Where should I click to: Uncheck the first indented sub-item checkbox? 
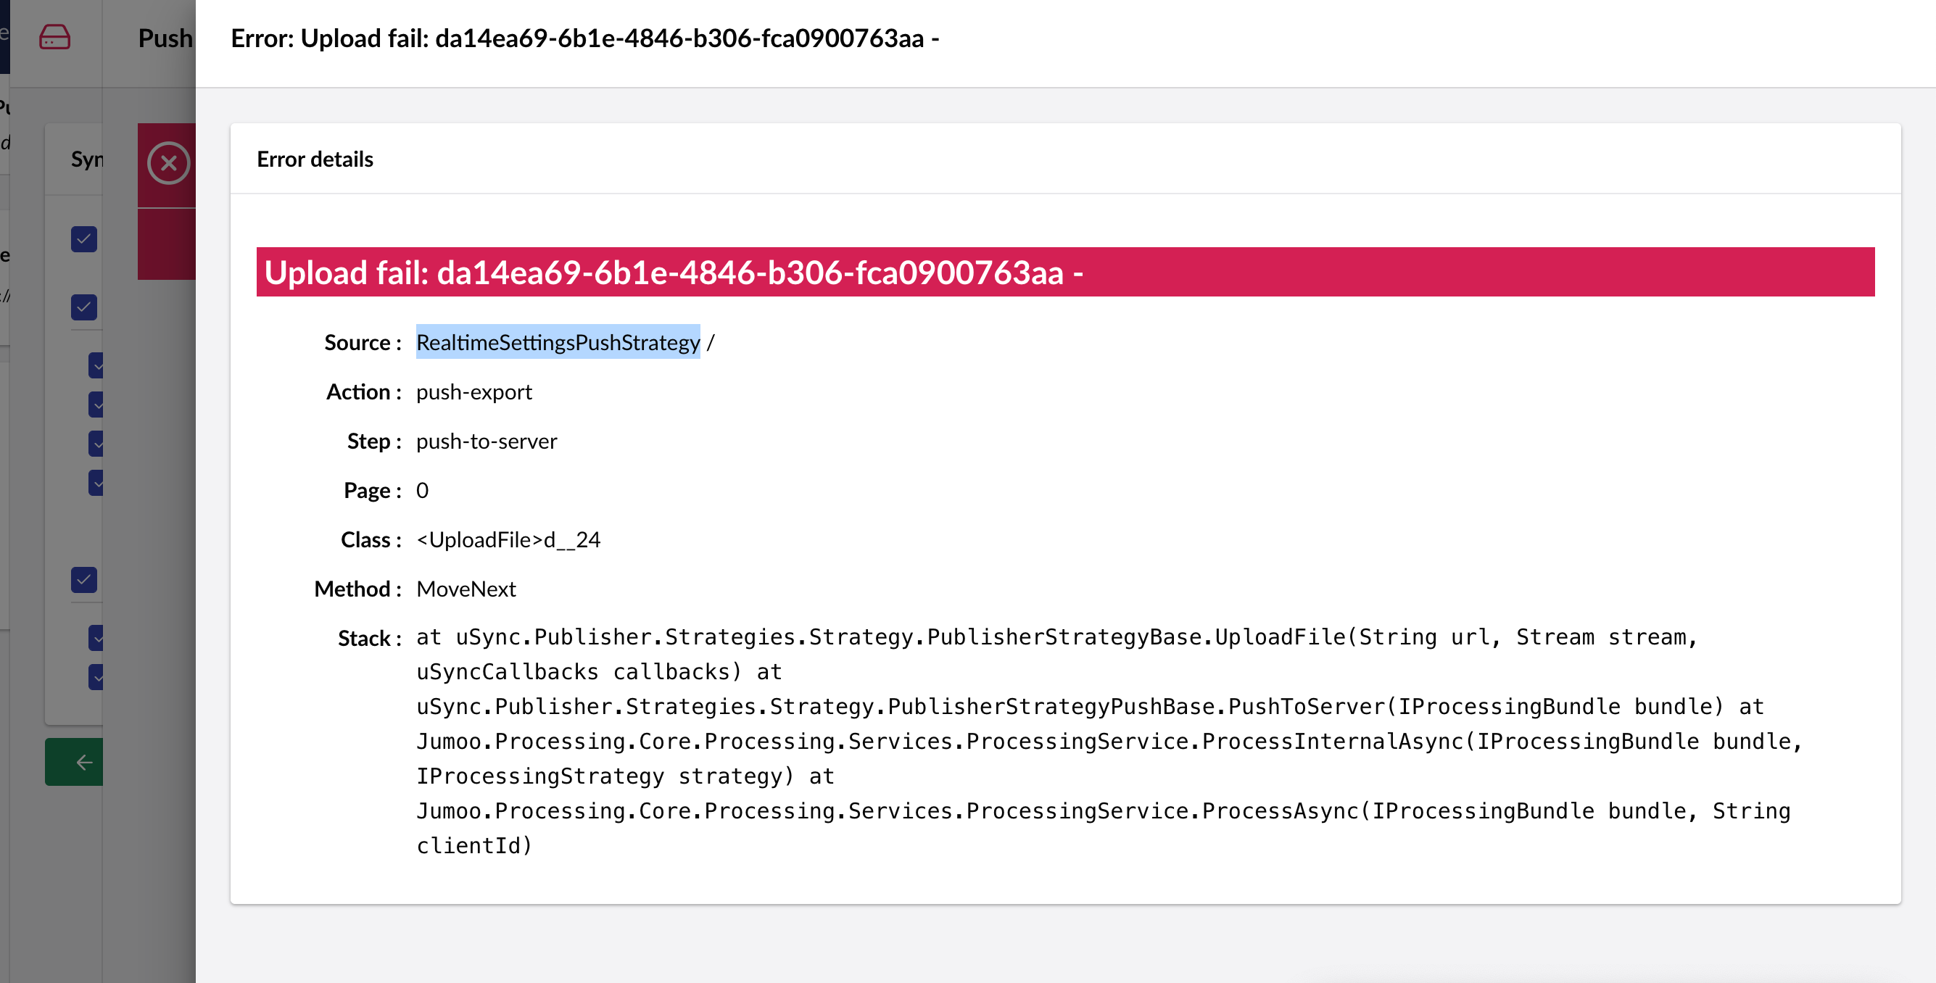[96, 366]
